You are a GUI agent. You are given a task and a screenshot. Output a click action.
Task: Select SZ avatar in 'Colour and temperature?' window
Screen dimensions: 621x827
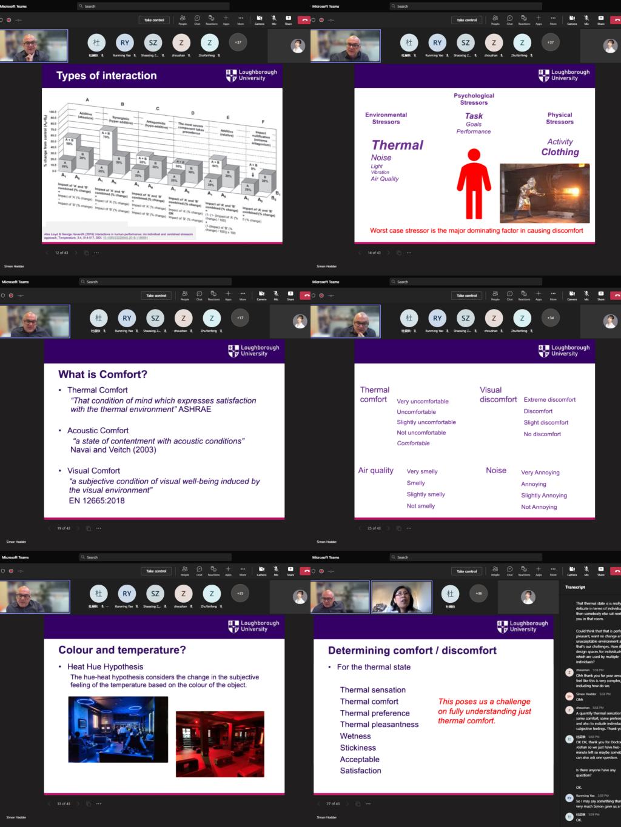click(x=155, y=594)
